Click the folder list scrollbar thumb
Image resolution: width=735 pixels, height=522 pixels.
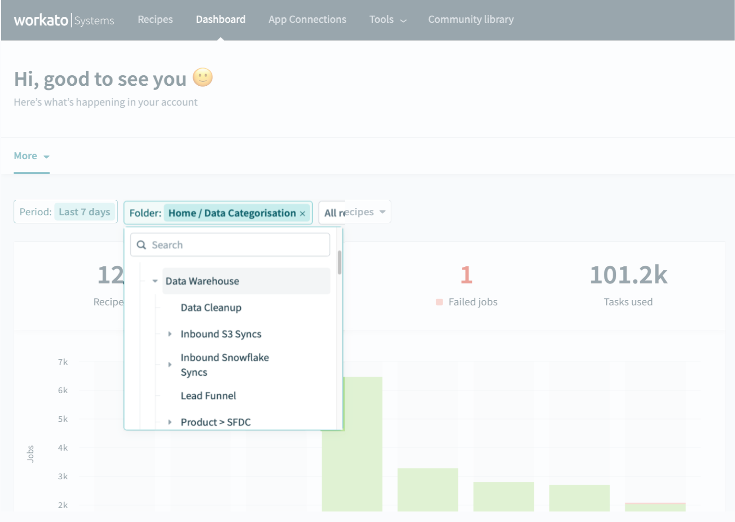pos(339,262)
